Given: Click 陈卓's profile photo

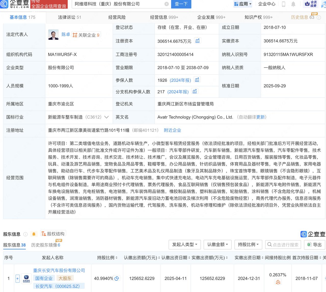Looking at the screenshot, I should coord(53,35).
